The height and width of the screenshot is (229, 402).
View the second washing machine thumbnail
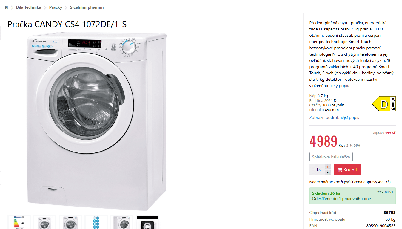pos(44,222)
